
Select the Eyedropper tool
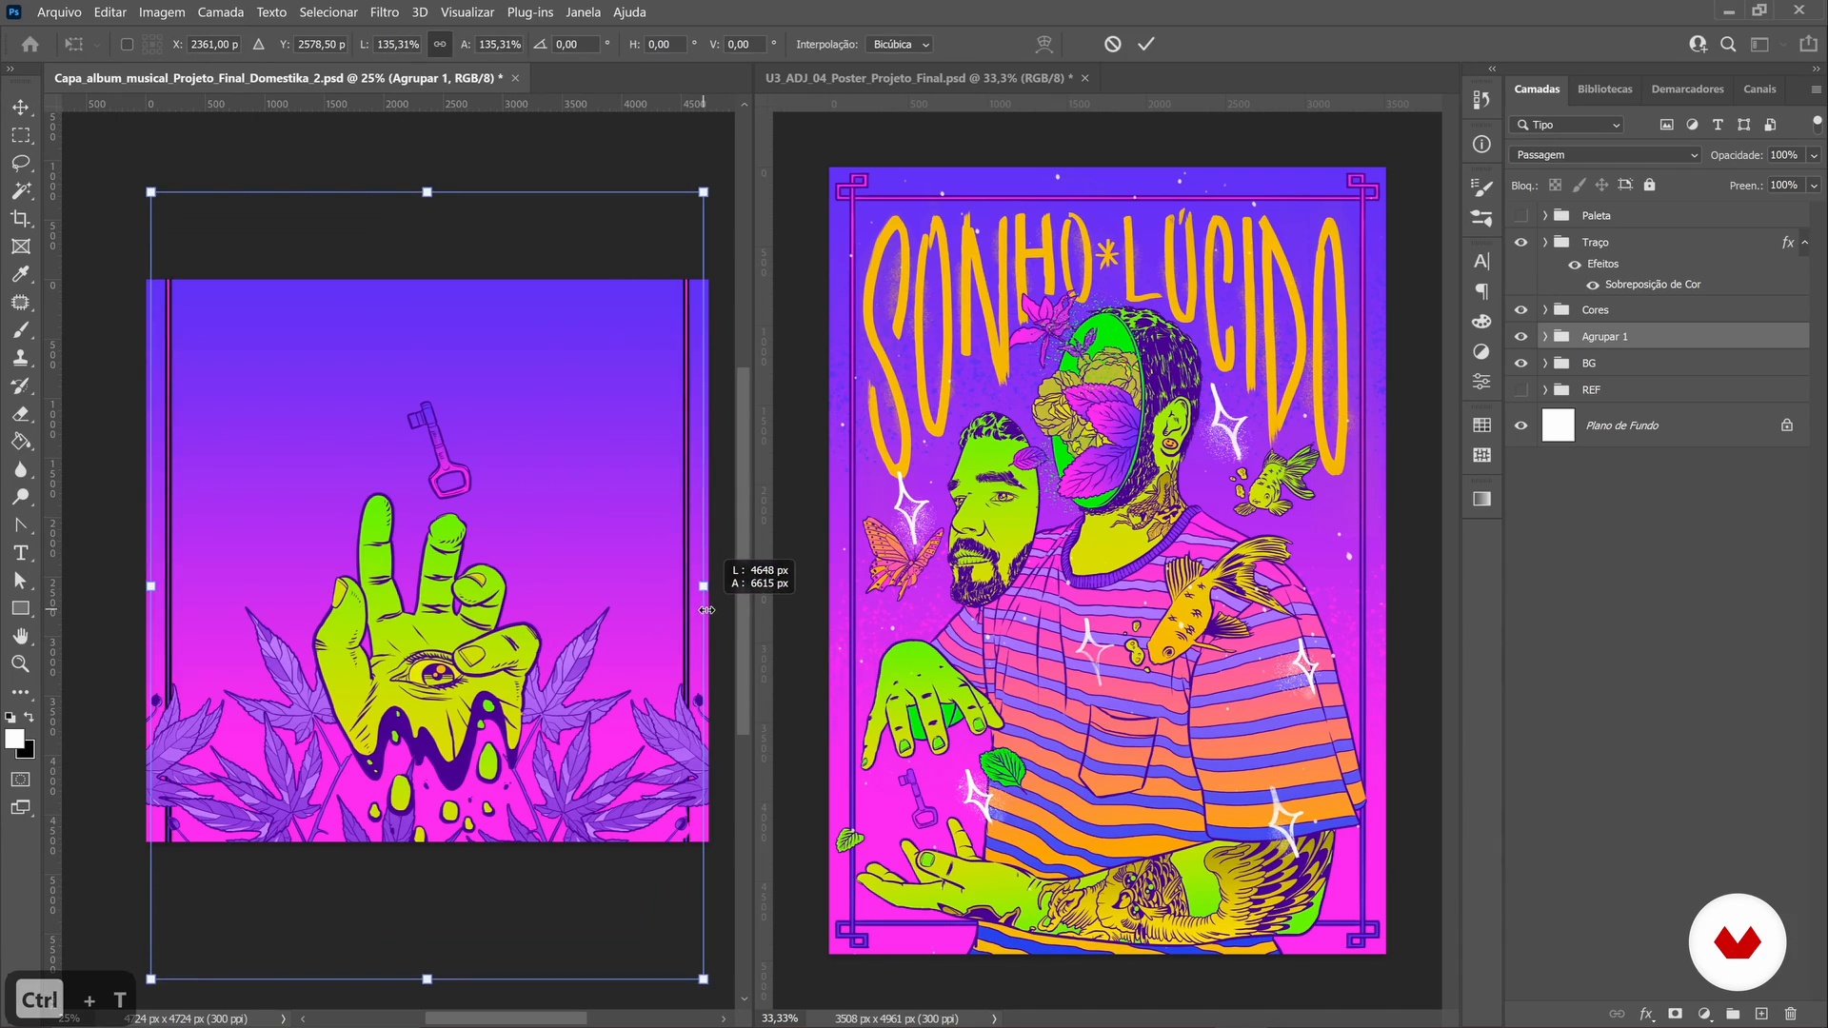[x=20, y=274]
